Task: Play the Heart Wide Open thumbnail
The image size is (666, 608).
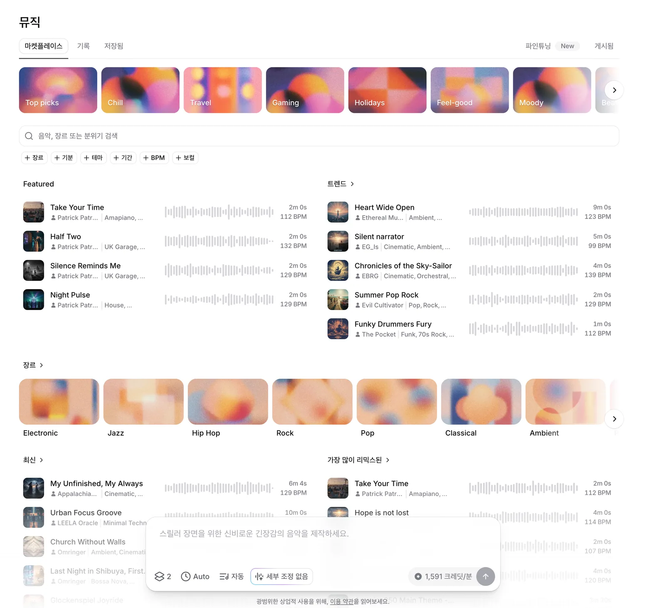Action: click(x=338, y=212)
